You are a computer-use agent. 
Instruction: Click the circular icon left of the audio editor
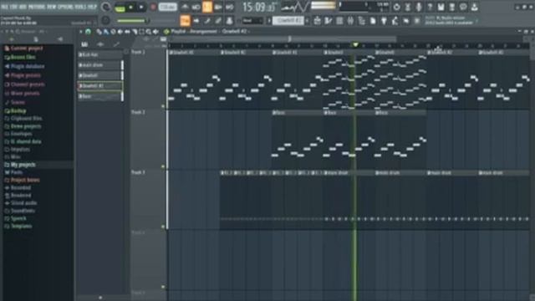pyautogui.click(x=396, y=7)
